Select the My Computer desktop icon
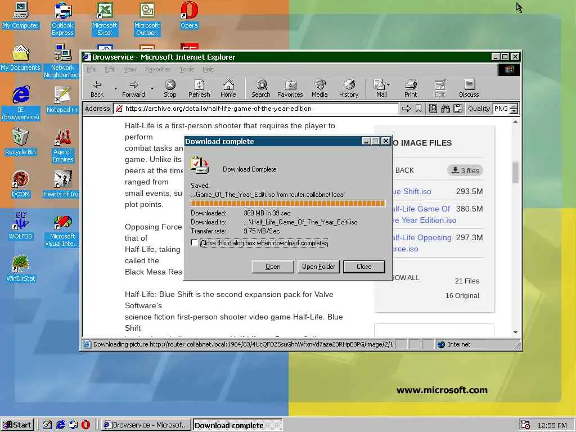Screen dimensions: 576x432 pyautogui.click(x=20, y=16)
